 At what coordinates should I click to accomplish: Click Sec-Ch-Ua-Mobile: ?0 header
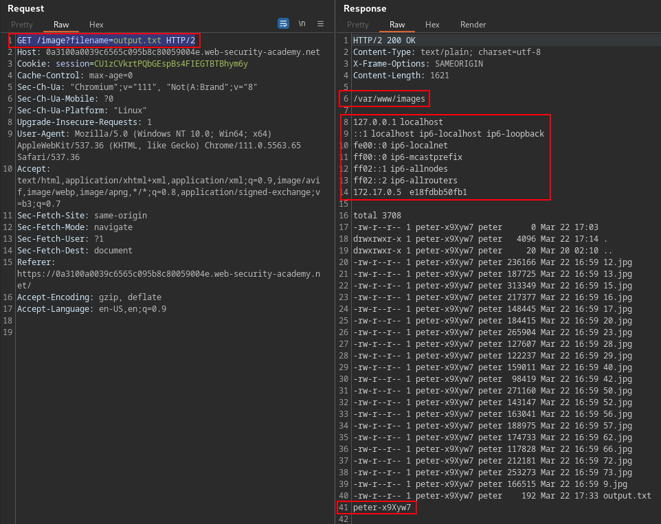[x=65, y=99]
